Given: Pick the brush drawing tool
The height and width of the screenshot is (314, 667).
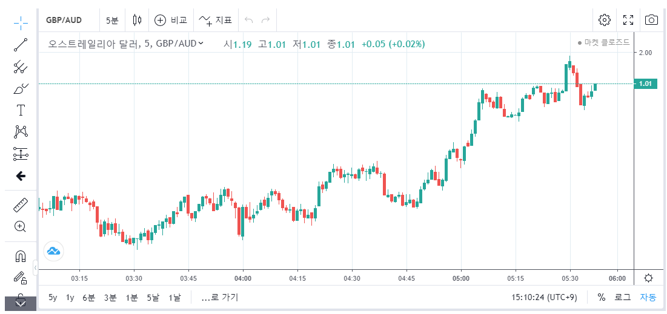Looking at the screenshot, I should point(21,88).
